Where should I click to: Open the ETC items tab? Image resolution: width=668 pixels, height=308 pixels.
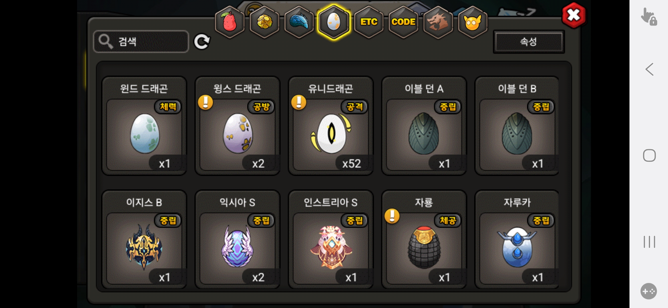point(369,22)
